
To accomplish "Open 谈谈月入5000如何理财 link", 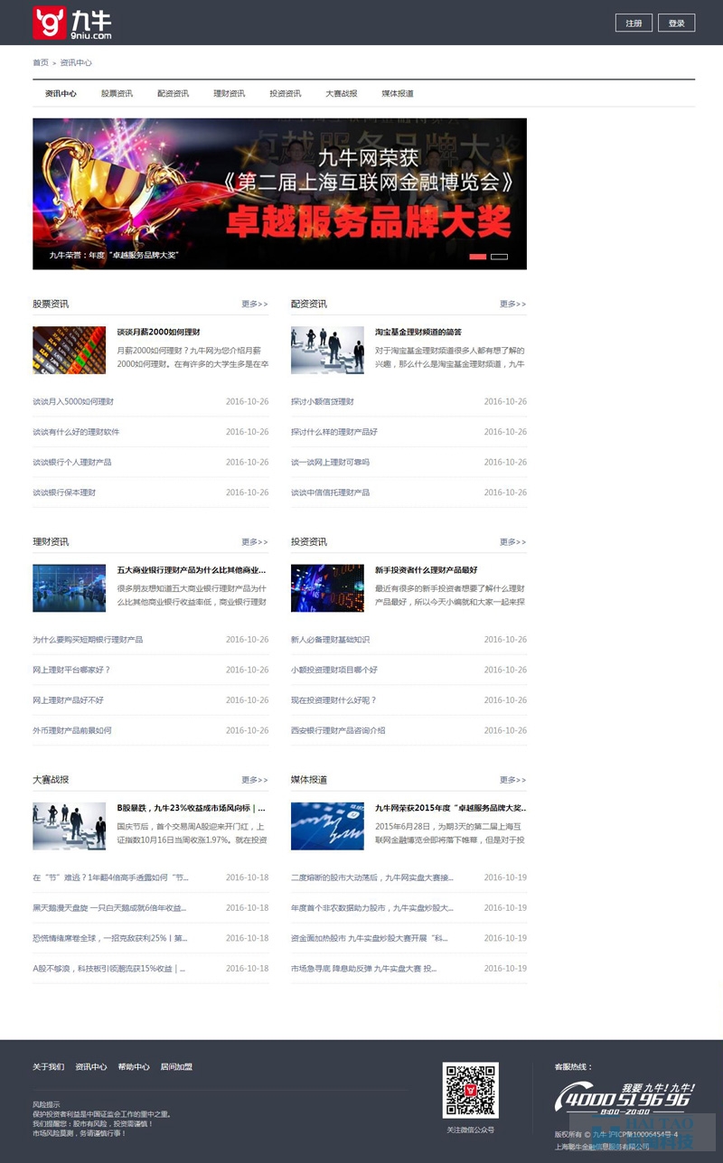I will pyautogui.click(x=73, y=402).
